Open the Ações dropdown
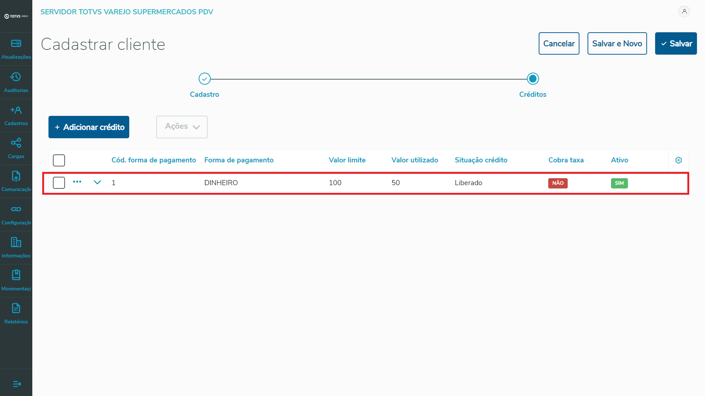 [182, 127]
